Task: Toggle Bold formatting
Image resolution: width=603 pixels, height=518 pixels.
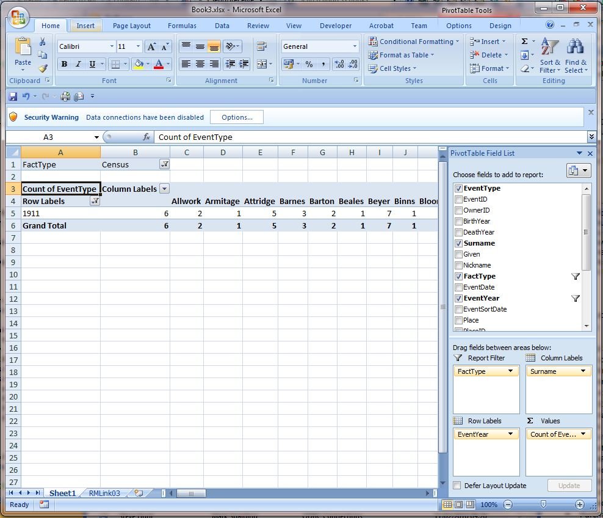Action: tap(64, 64)
